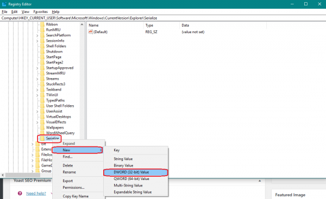Select the Serialize key in tree
This screenshot has height=199, width=326.
click(x=52, y=138)
